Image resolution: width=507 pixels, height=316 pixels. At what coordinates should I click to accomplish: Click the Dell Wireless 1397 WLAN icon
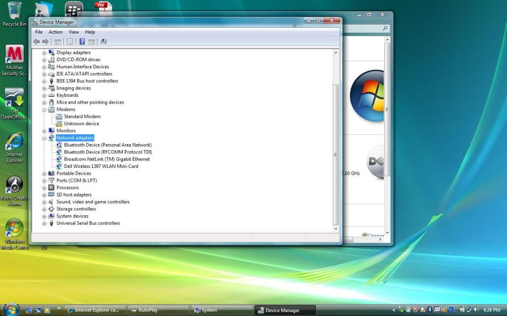click(59, 166)
